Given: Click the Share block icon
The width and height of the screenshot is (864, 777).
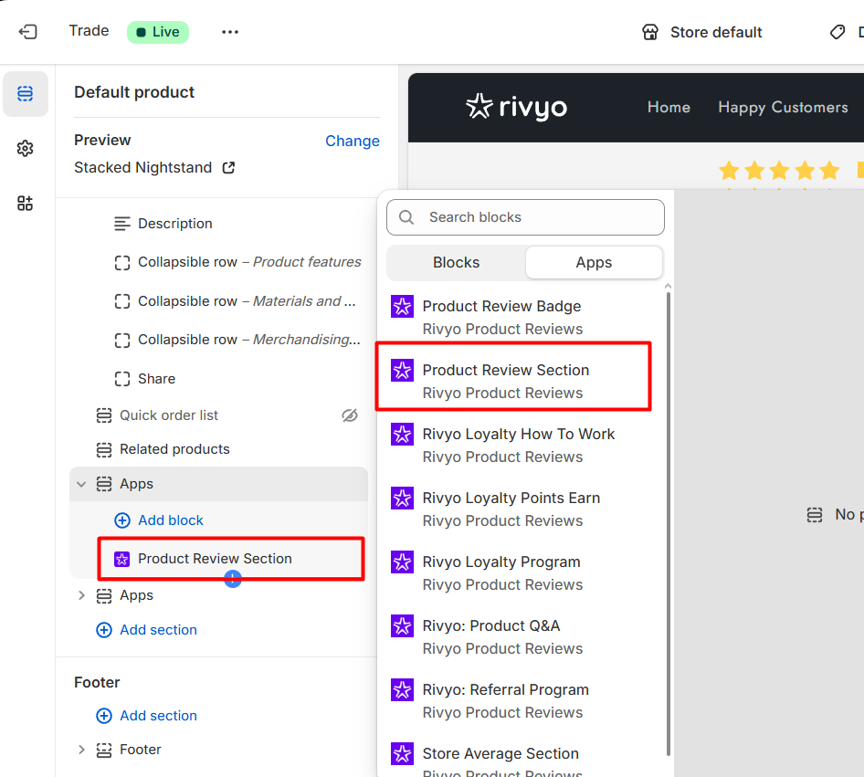Looking at the screenshot, I should 121,379.
